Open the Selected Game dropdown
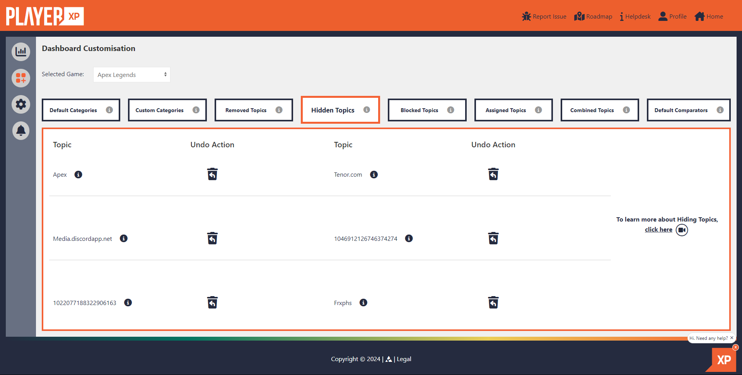742x375 pixels. click(x=132, y=75)
